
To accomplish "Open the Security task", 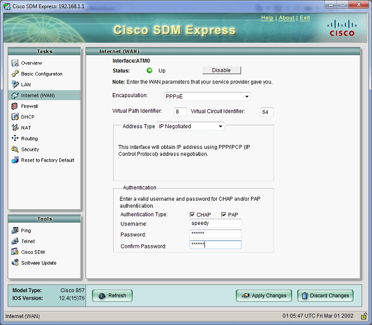I will coord(30,150).
